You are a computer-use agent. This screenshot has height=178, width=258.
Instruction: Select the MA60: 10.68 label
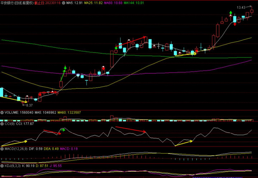[113, 3]
